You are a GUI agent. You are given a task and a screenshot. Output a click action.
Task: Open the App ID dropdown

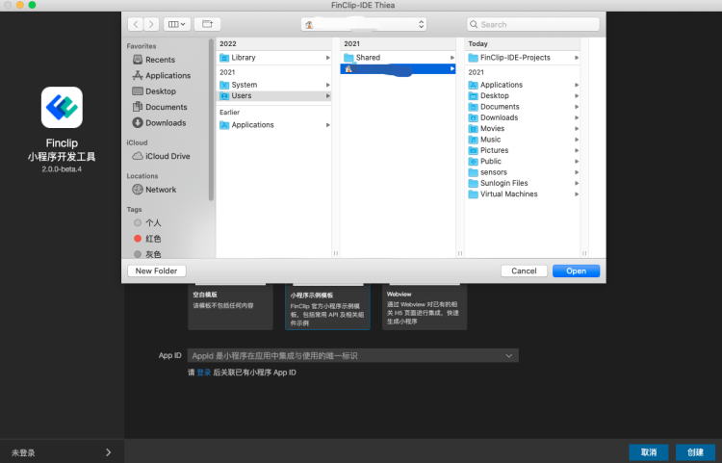352,356
